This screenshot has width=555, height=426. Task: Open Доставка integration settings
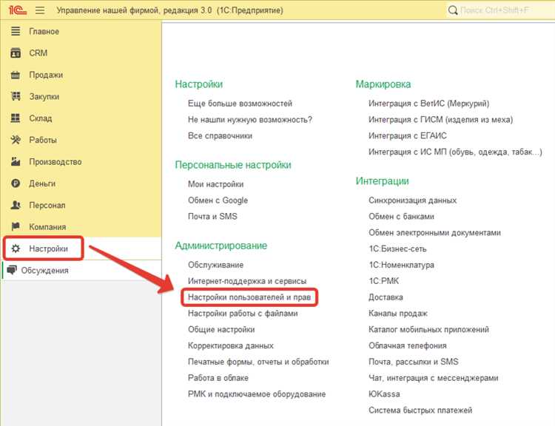(x=386, y=297)
